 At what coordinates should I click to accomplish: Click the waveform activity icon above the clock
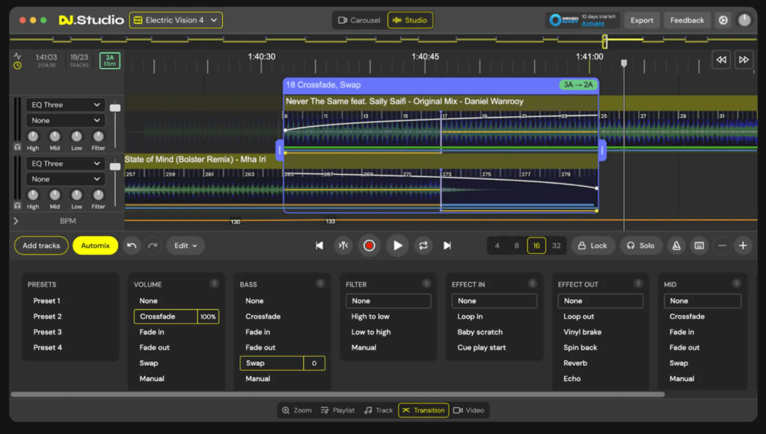tap(18, 56)
